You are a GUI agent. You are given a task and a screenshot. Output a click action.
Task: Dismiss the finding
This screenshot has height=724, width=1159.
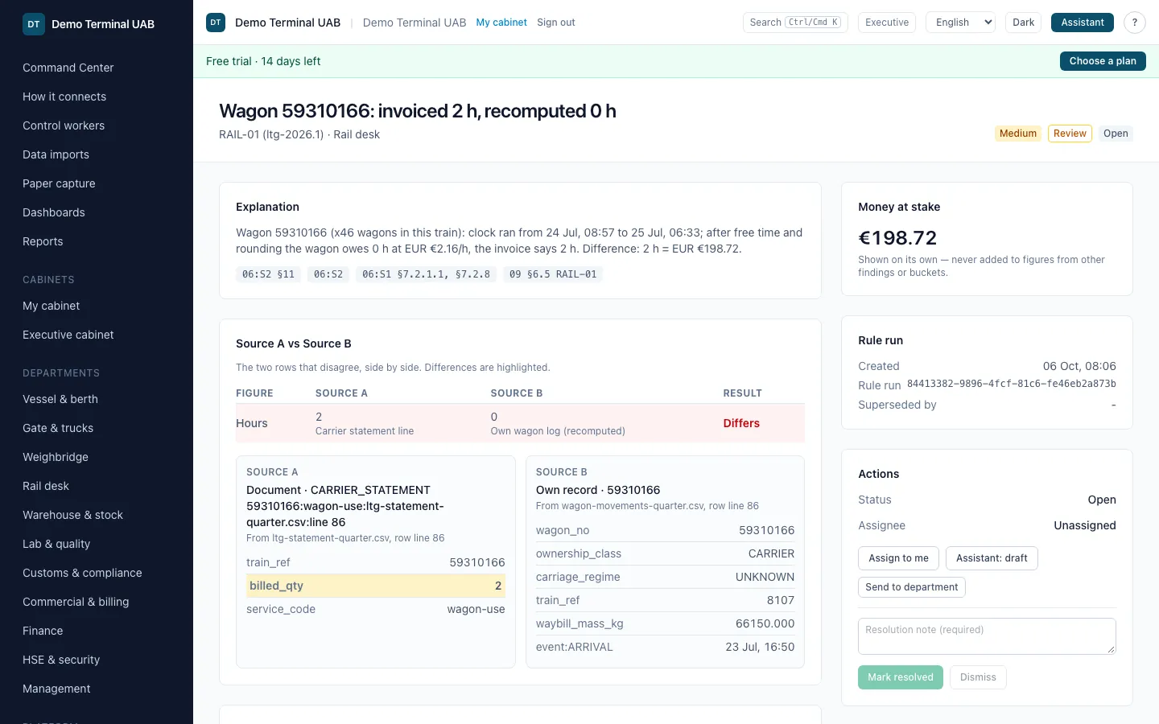[978, 677]
